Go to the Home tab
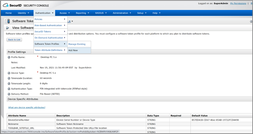 coord(8,13)
